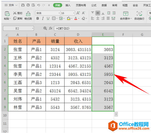Apply yellow fill color
Image resolution: width=151 pixels, height=133 pixels.
(x=69, y=18)
